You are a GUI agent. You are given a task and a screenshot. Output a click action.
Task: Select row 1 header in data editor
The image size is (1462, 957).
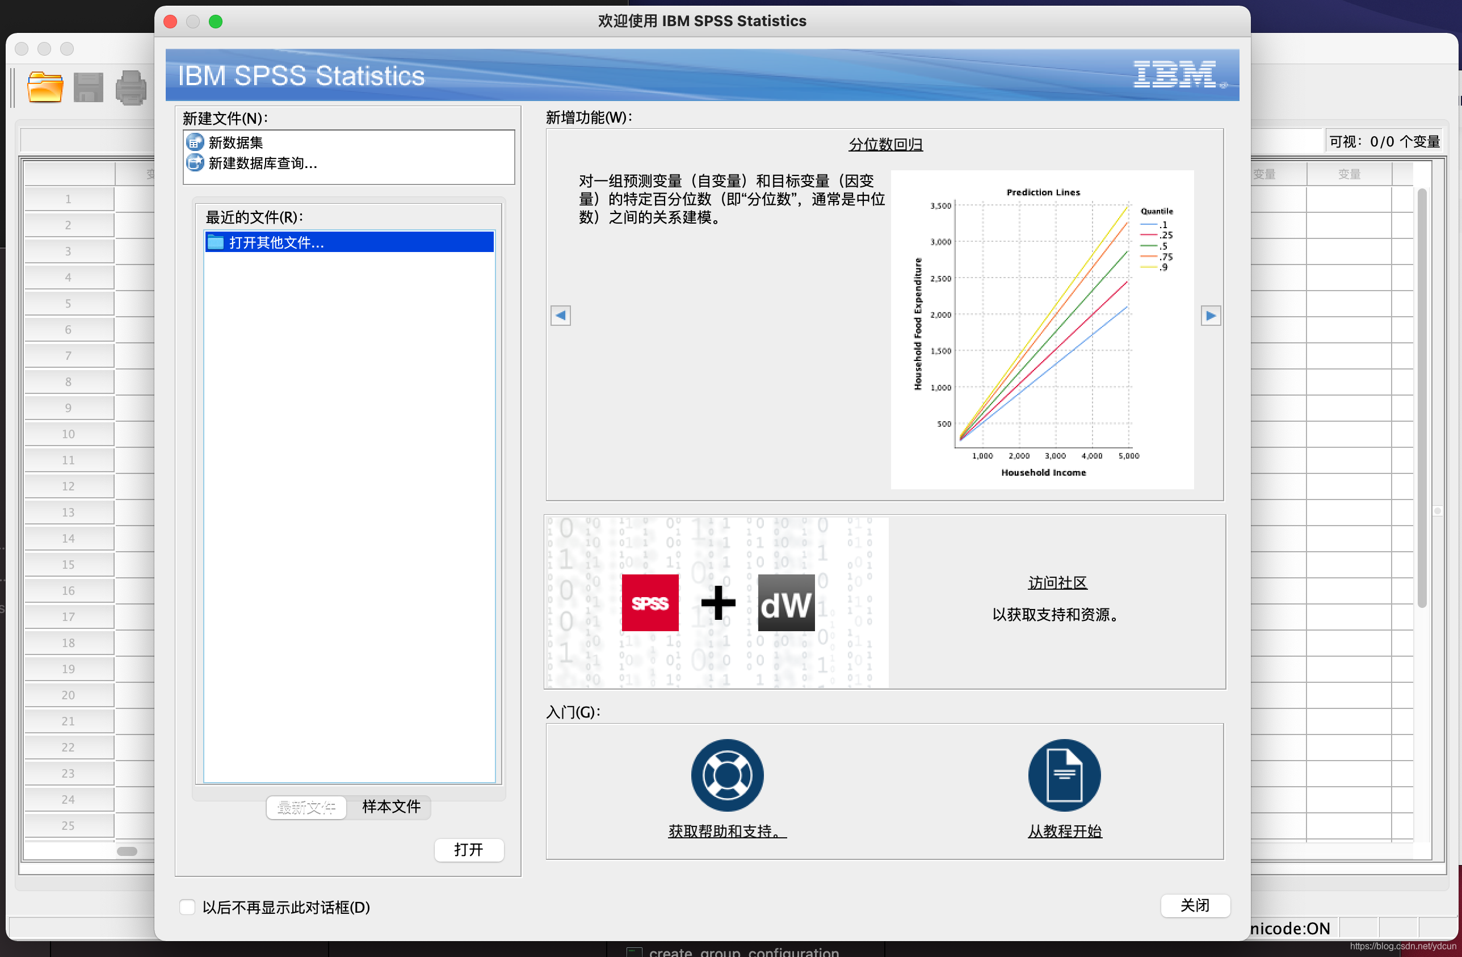[69, 199]
